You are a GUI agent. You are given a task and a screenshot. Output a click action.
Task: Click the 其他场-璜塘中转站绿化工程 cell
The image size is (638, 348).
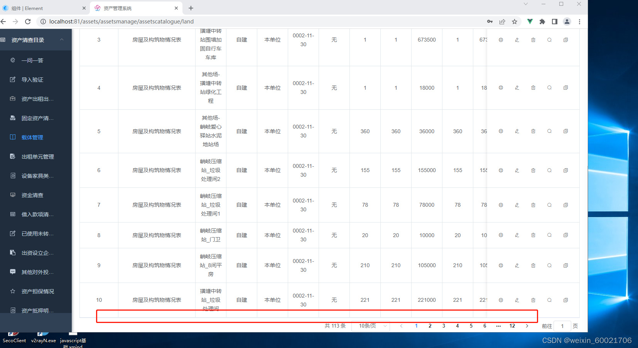211,88
